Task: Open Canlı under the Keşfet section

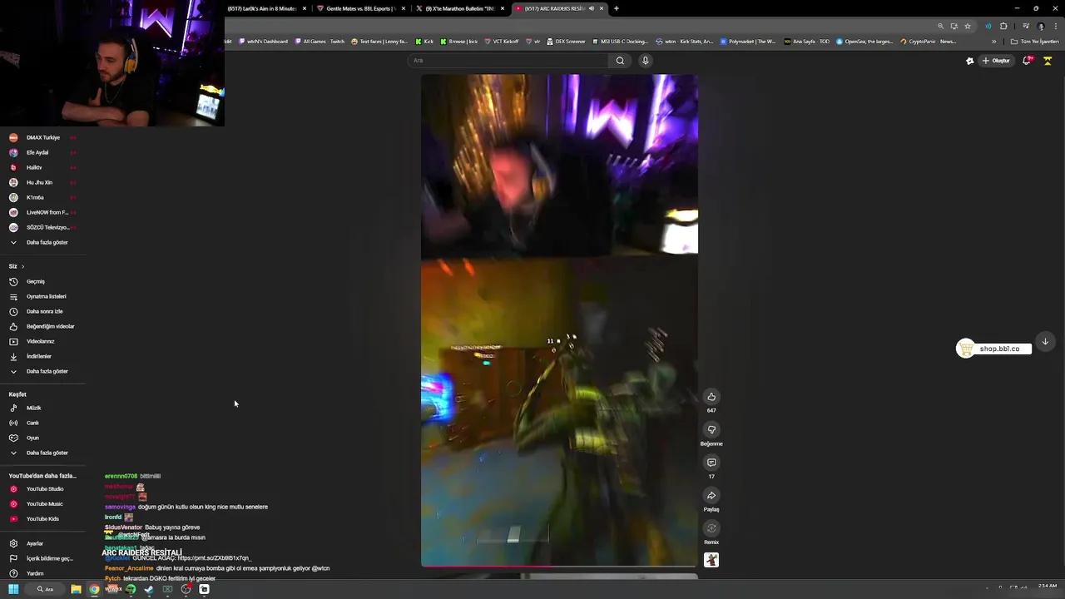Action: pos(32,423)
